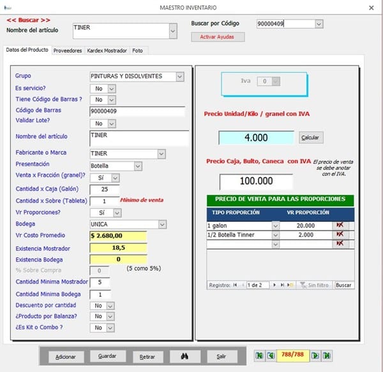Go to the next inventory record

[315, 355]
